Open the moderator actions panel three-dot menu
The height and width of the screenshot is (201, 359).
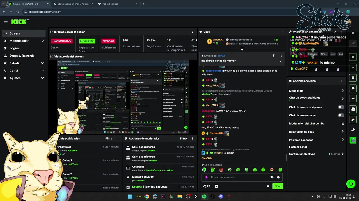pyautogui.click(x=192, y=138)
